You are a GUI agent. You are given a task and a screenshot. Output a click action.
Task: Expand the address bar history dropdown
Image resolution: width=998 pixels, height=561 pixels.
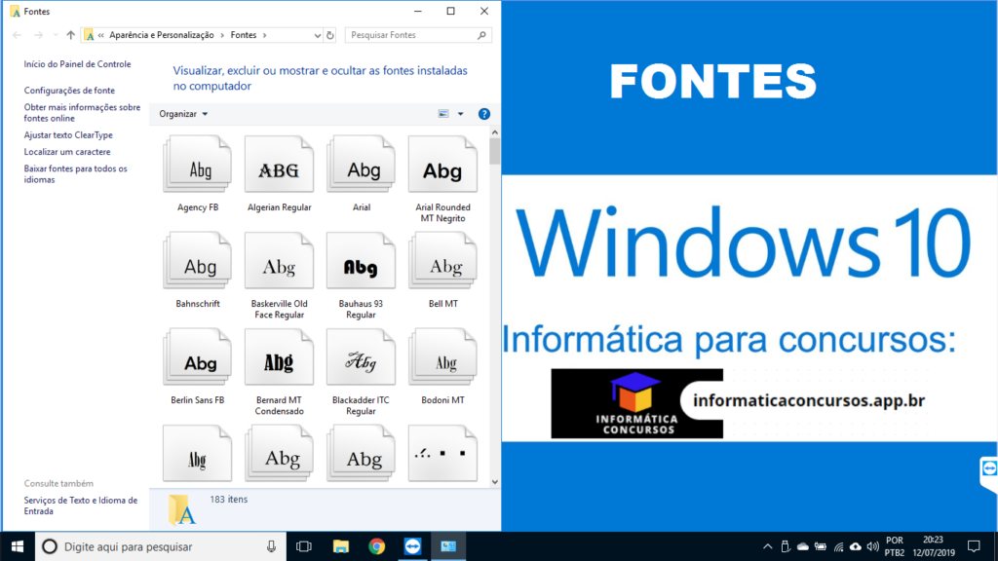click(x=317, y=35)
